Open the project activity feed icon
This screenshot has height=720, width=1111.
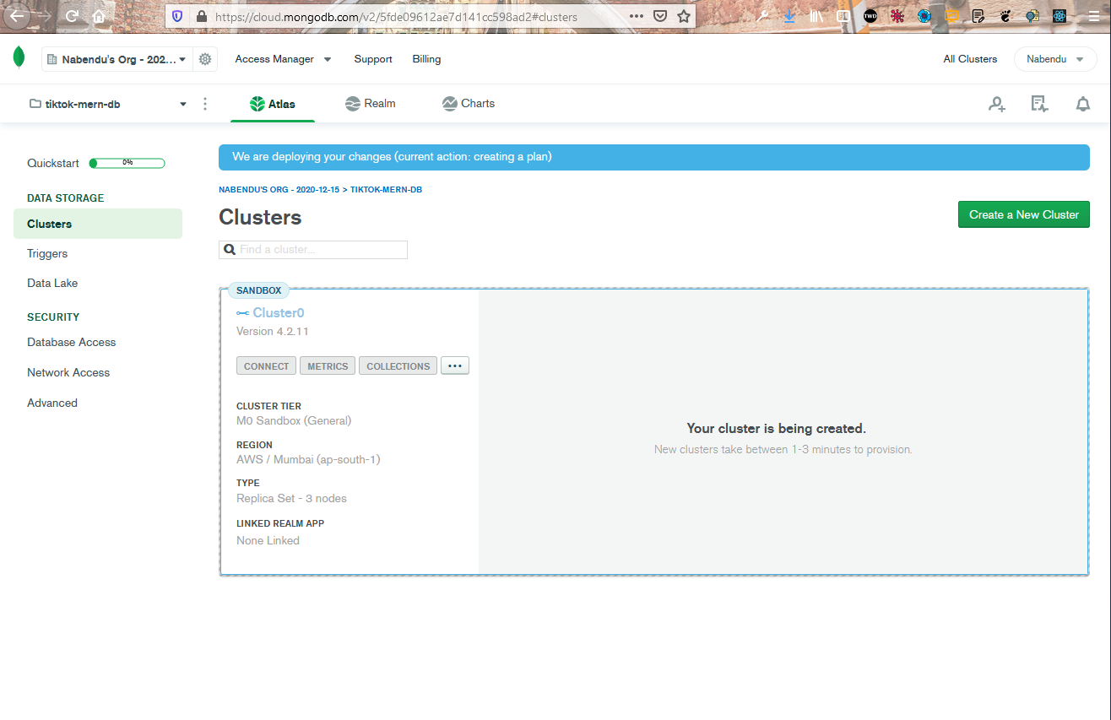coord(1039,104)
